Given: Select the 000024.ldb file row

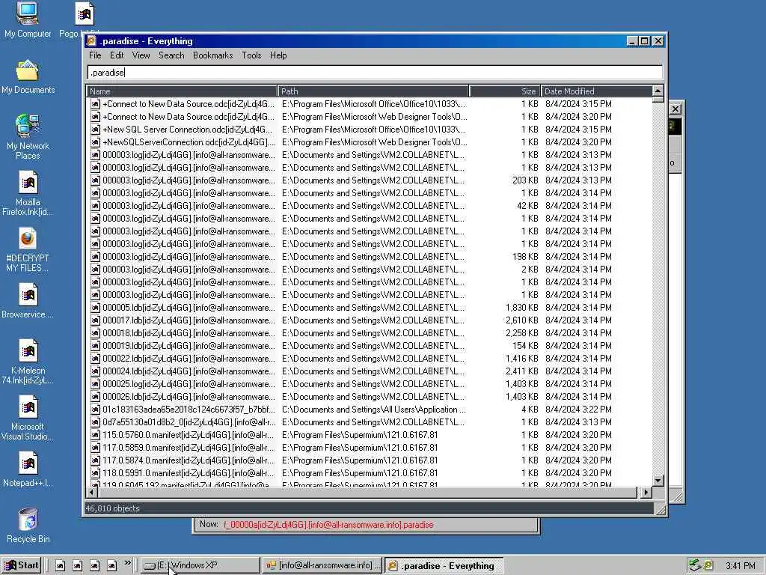Looking at the screenshot, I should click(x=370, y=371).
